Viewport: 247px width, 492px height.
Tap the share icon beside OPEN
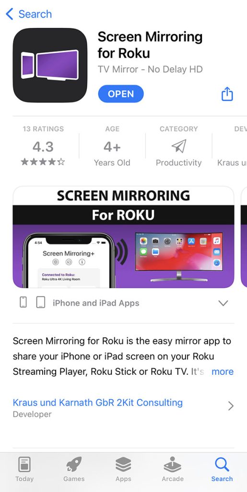point(227,94)
